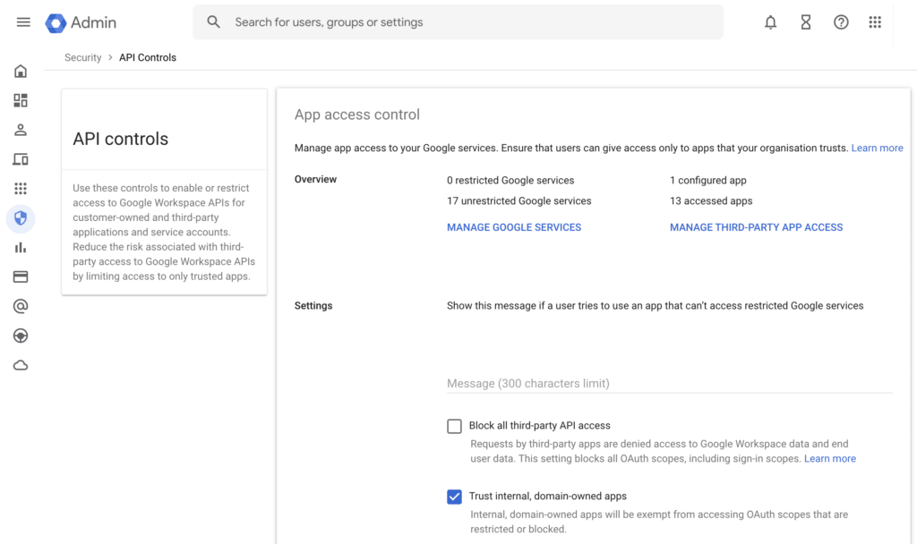917x544 pixels.
Task: Open Manage Google Services link
Action: [x=514, y=227]
